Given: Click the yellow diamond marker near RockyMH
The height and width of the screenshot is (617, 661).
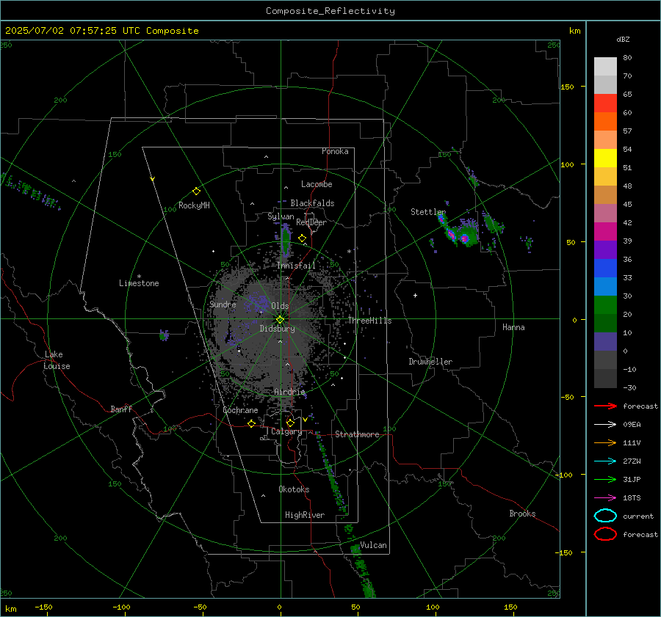Looking at the screenshot, I should pyautogui.click(x=196, y=191).
